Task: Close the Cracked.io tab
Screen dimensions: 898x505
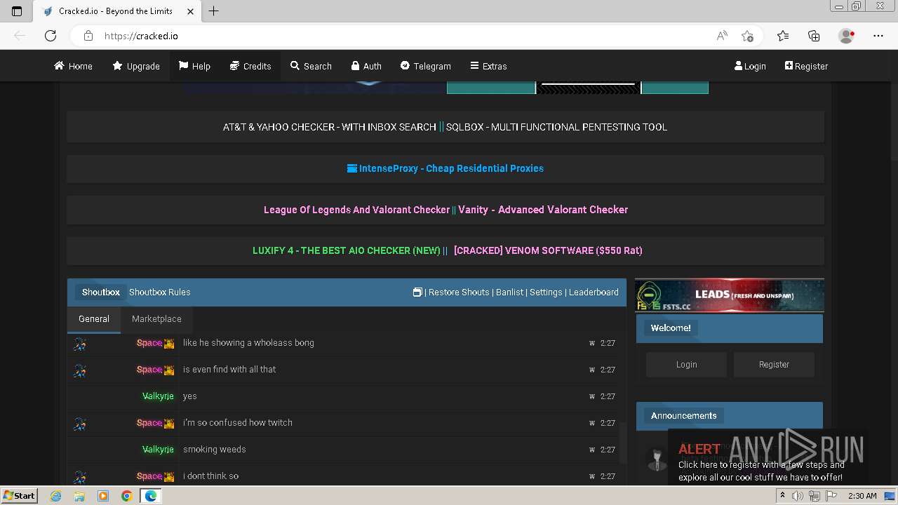Action: [x=190, y=11]
